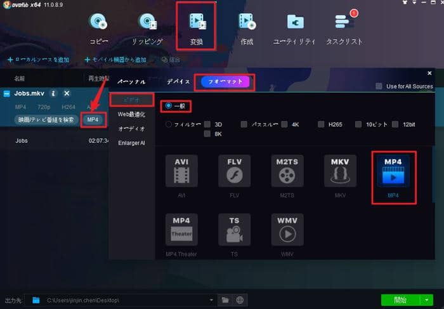Enable the 8K filter checkbox
This screenshot has width=444, height=309.
pos(207,134)
